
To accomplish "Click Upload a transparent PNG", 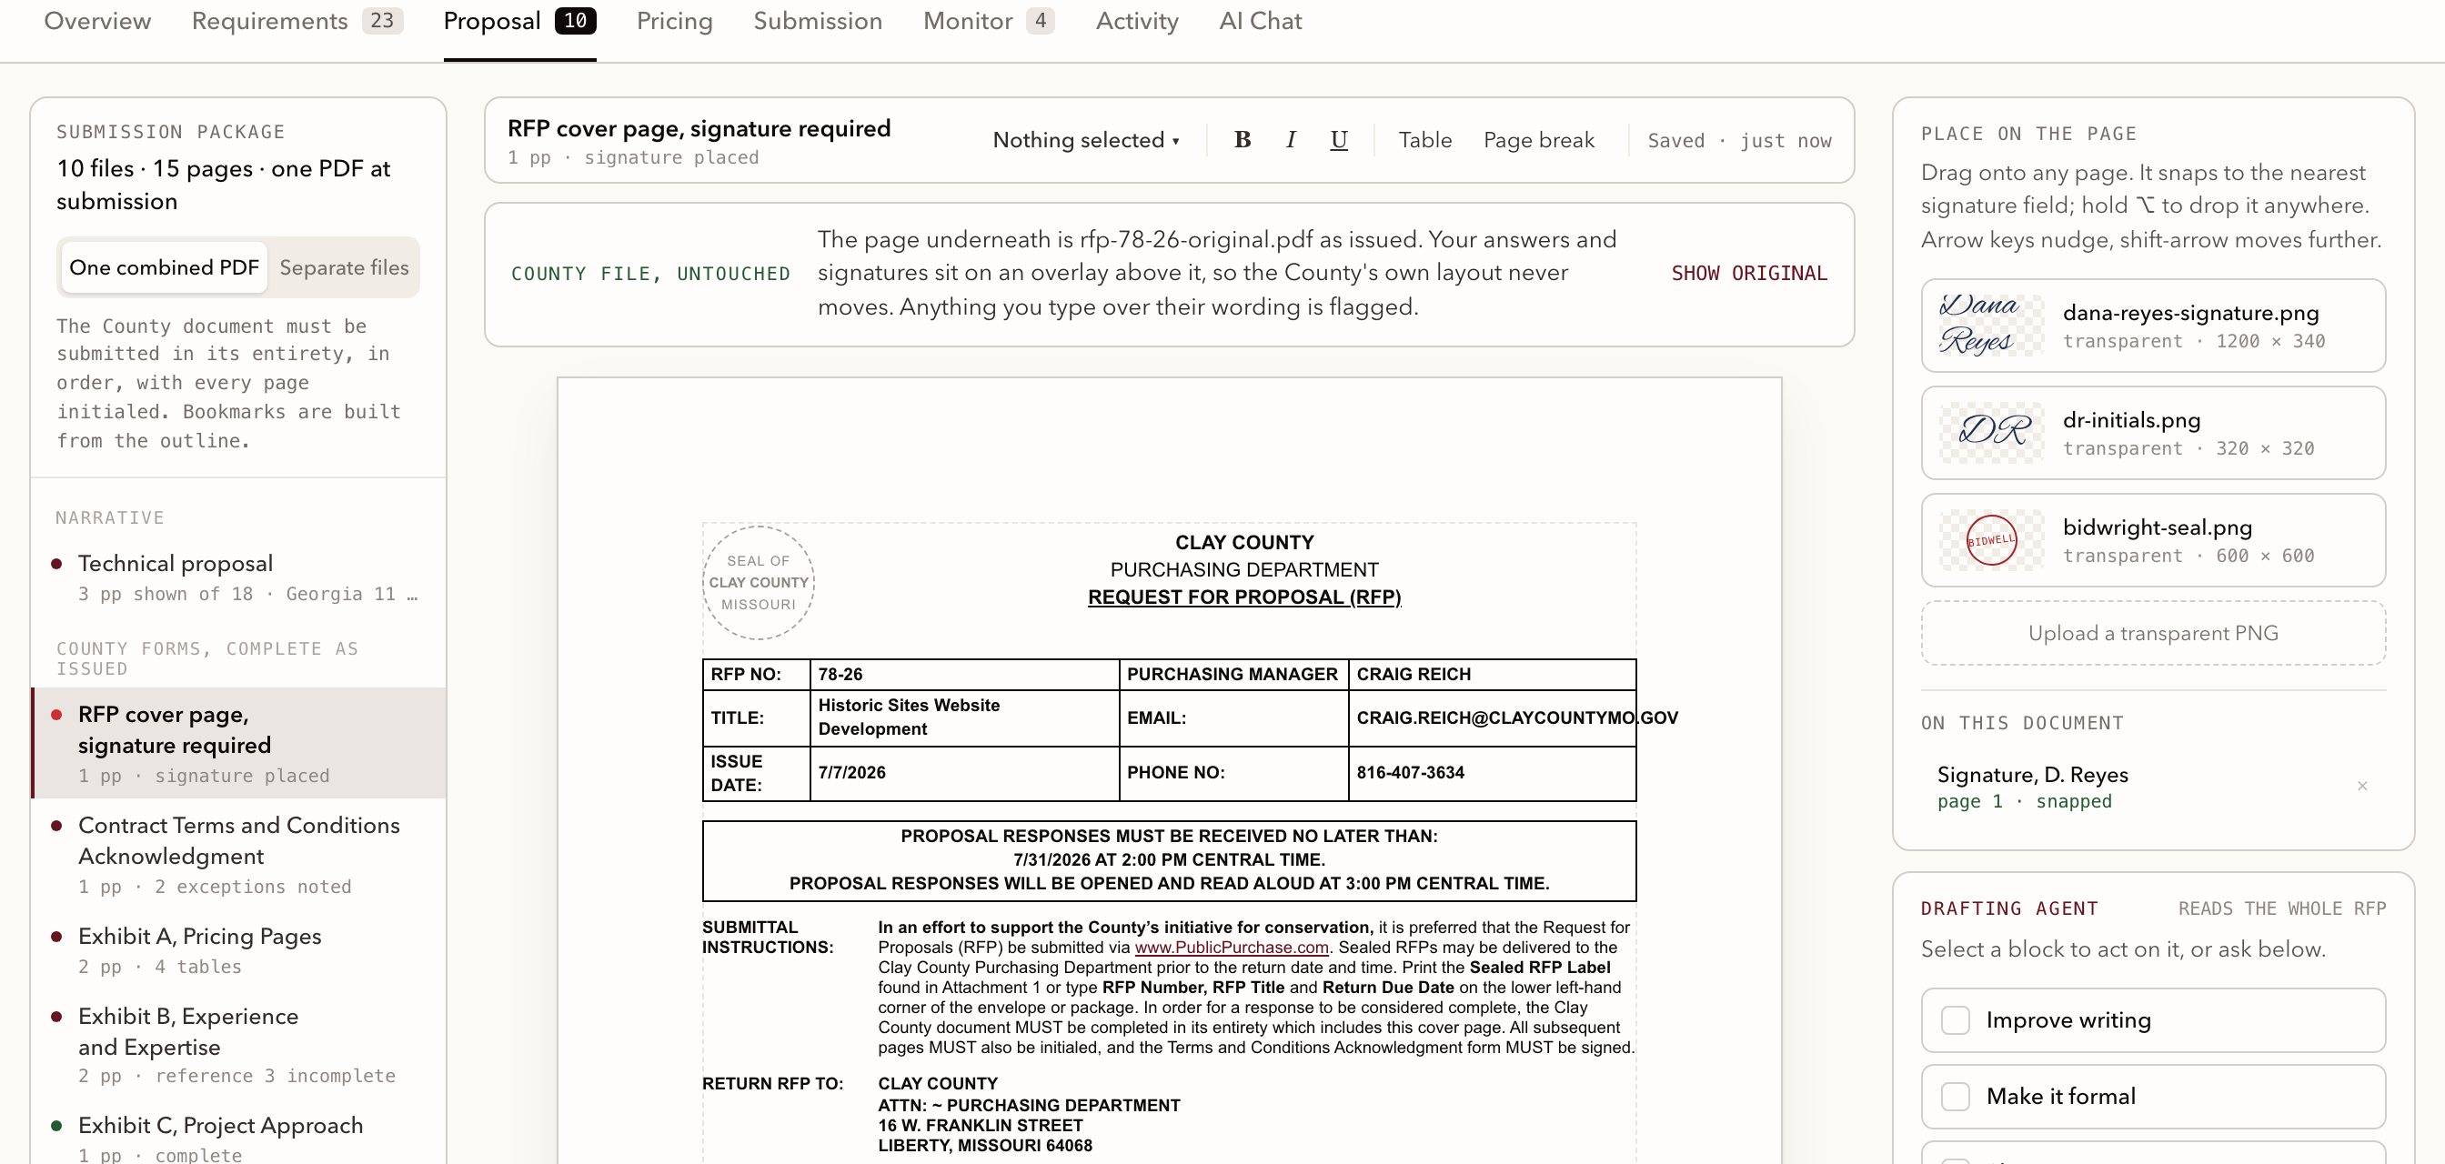I will (x=2153, y=633).
